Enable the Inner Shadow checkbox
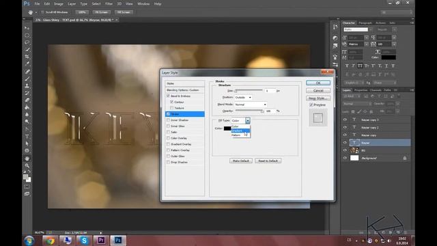 168,120
